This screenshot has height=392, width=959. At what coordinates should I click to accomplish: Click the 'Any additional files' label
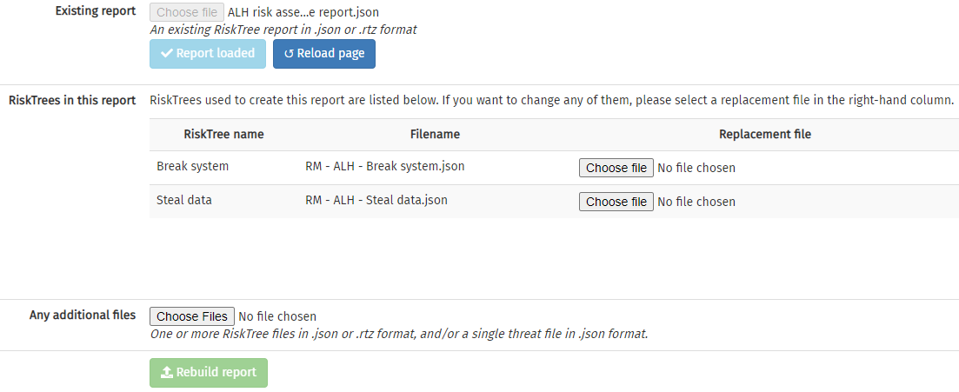pyautogui.click(x=83, y=315)
